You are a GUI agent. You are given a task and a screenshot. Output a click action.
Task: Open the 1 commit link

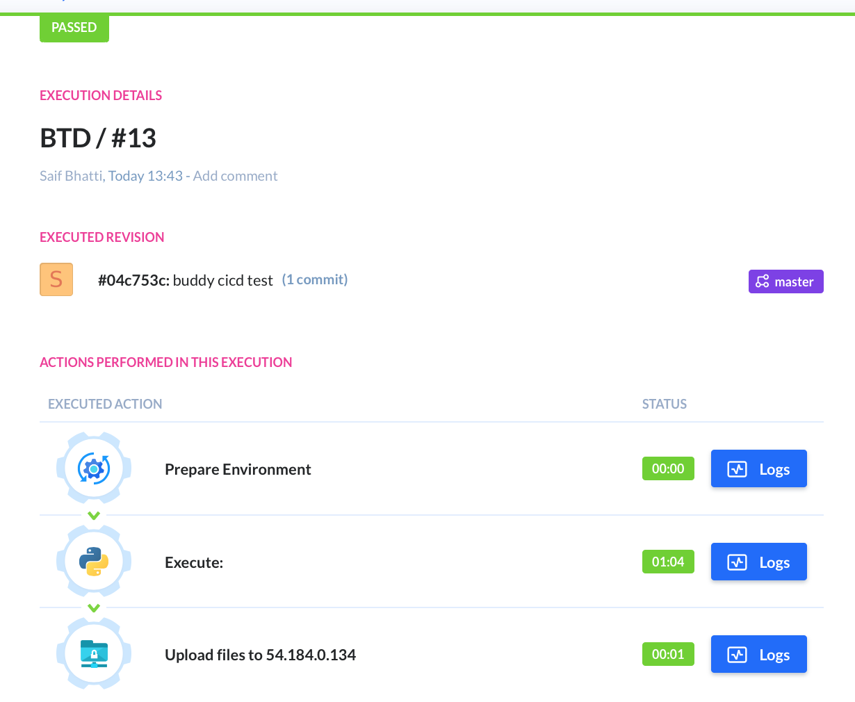pos(315,279)
